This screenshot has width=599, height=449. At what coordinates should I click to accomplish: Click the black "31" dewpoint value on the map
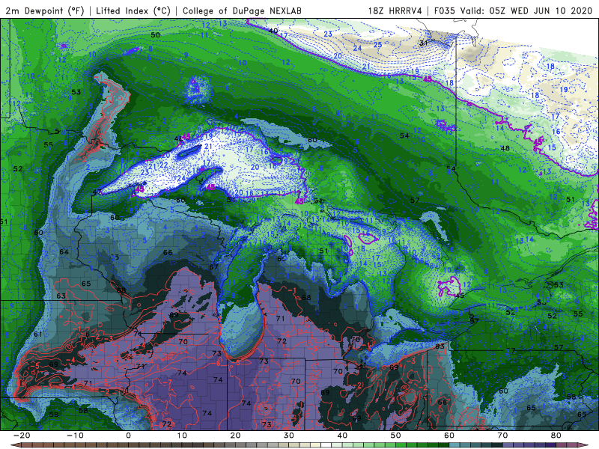(423, 43)
